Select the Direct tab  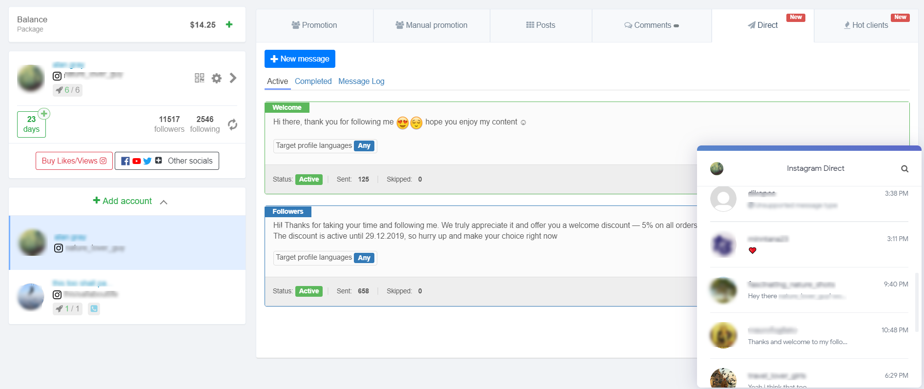coord(763,25)
